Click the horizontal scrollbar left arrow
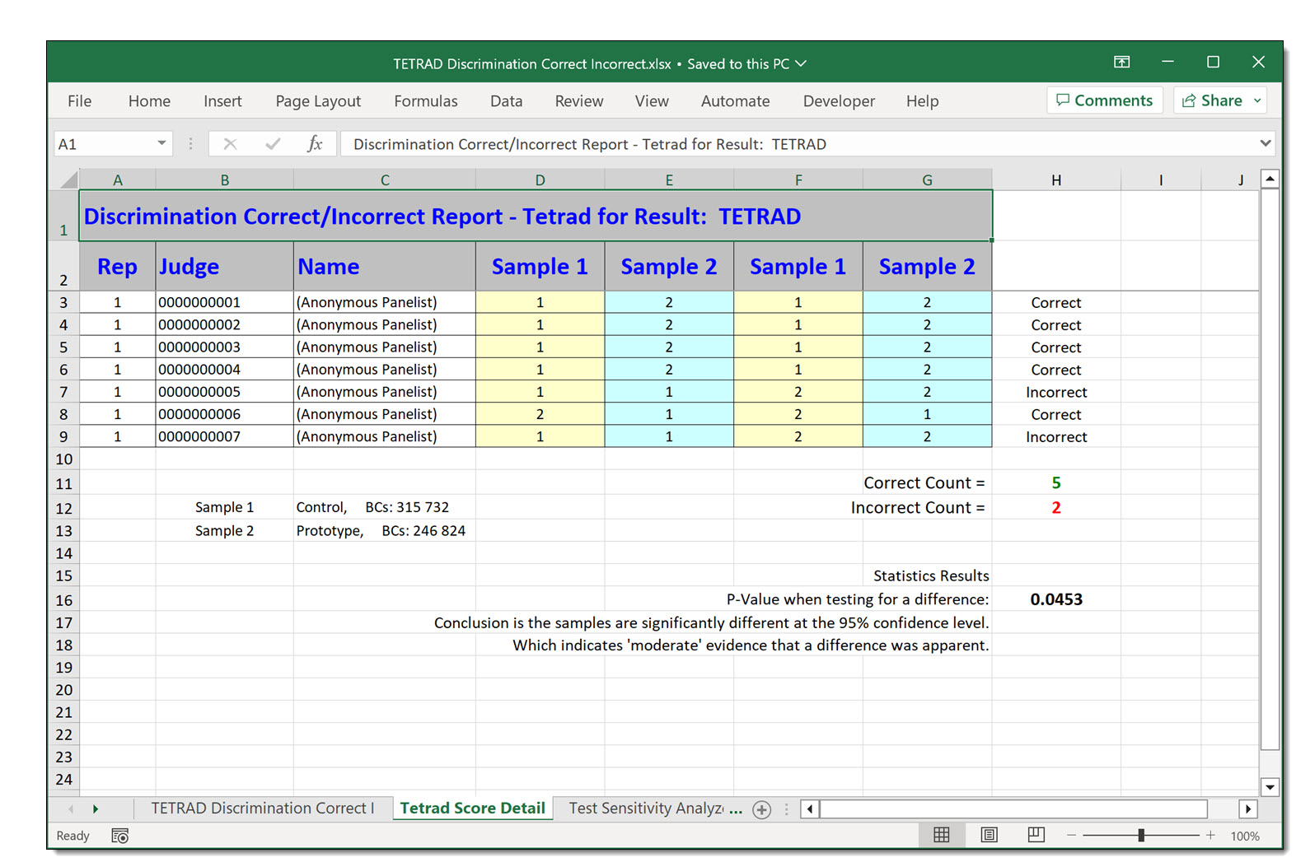 tap(810, 809)
